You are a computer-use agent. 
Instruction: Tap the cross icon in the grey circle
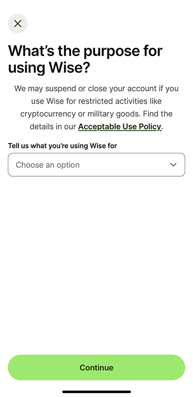click(x=18, y=23)
